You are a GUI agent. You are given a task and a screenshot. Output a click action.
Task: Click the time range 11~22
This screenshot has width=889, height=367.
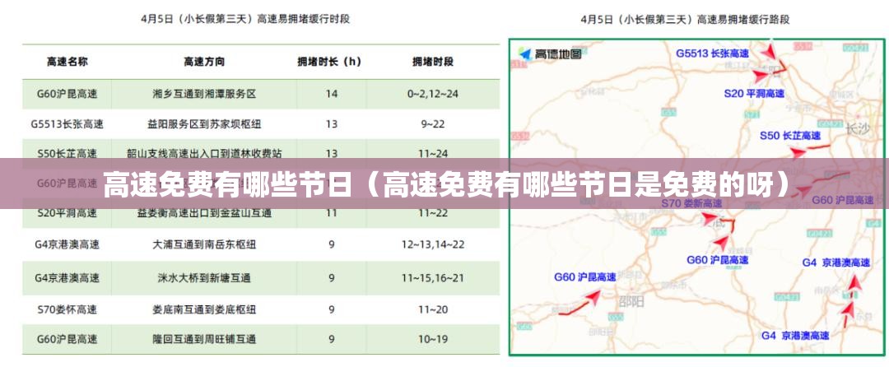tap(433, 213)
